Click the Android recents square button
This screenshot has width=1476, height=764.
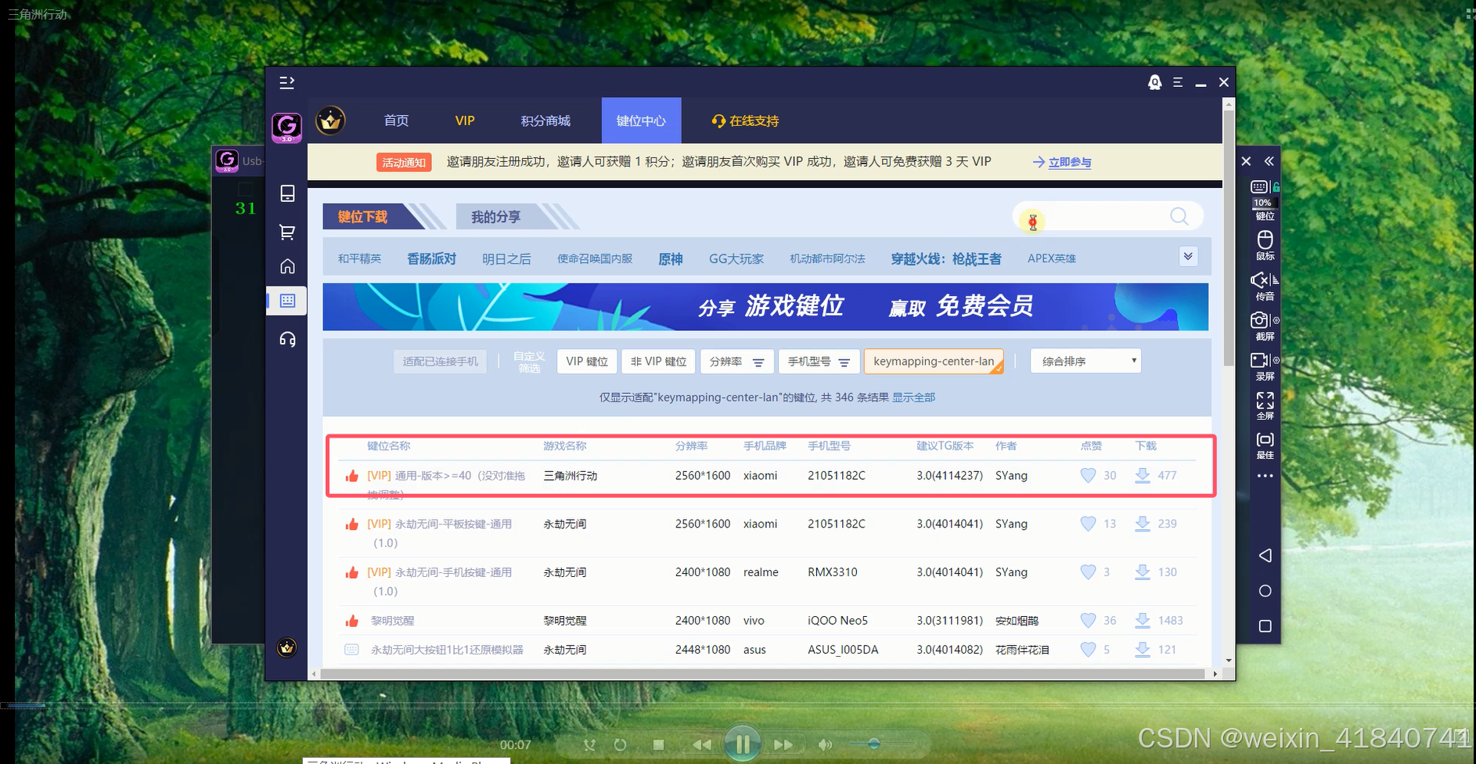[1265, 626]
